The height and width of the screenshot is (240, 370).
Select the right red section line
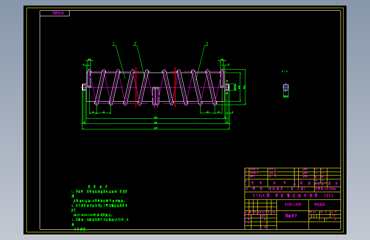[175, 87]
